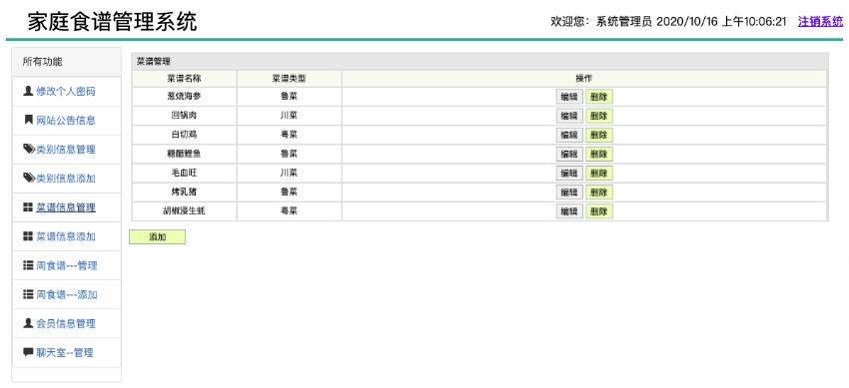This screenshot has width=849, height=388.
Task: Click the 菜谱名称 column header
Action: click(184, 79)
